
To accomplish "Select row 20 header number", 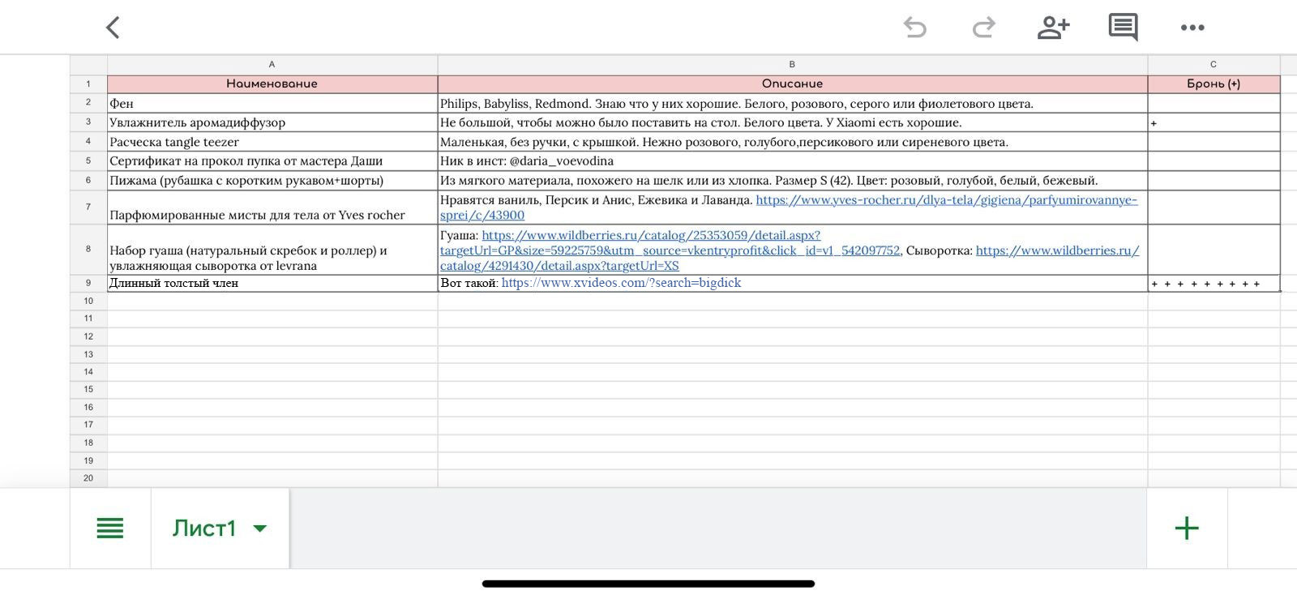I will (88, 478).
